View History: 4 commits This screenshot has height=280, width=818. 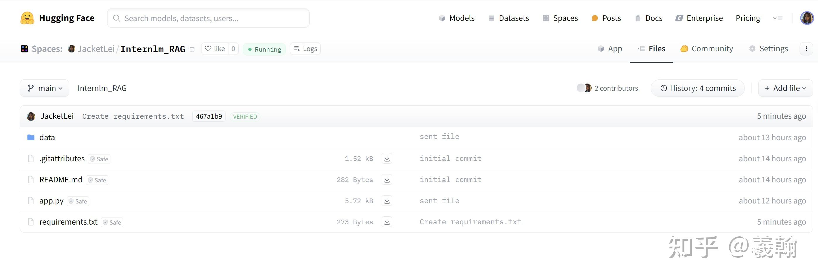click(x=697, y=88)
